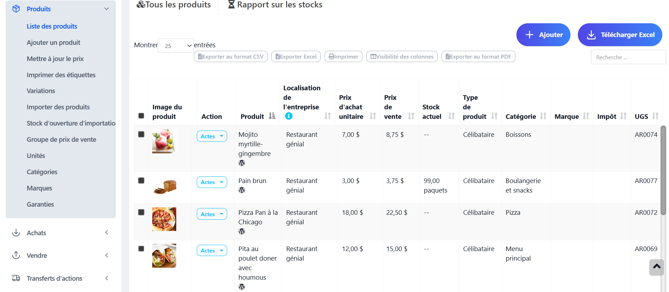This screenshot has width=669, height=292.
Task: Click the Vendre upload icon in sidebar
Action: point(16,255)
